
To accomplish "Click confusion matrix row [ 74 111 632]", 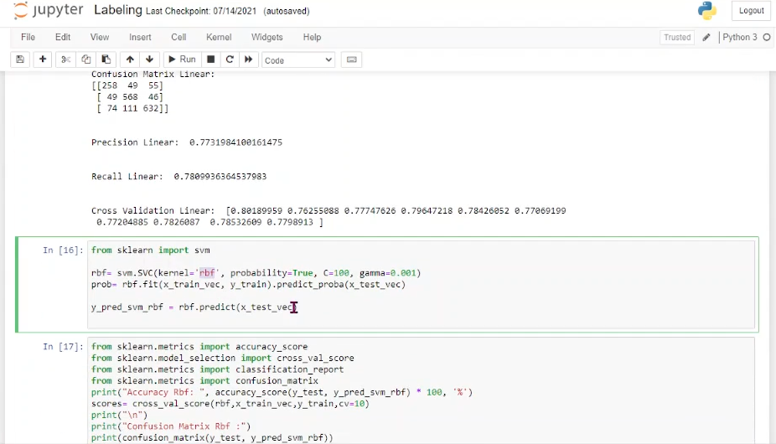I will (x=132, y=108).
